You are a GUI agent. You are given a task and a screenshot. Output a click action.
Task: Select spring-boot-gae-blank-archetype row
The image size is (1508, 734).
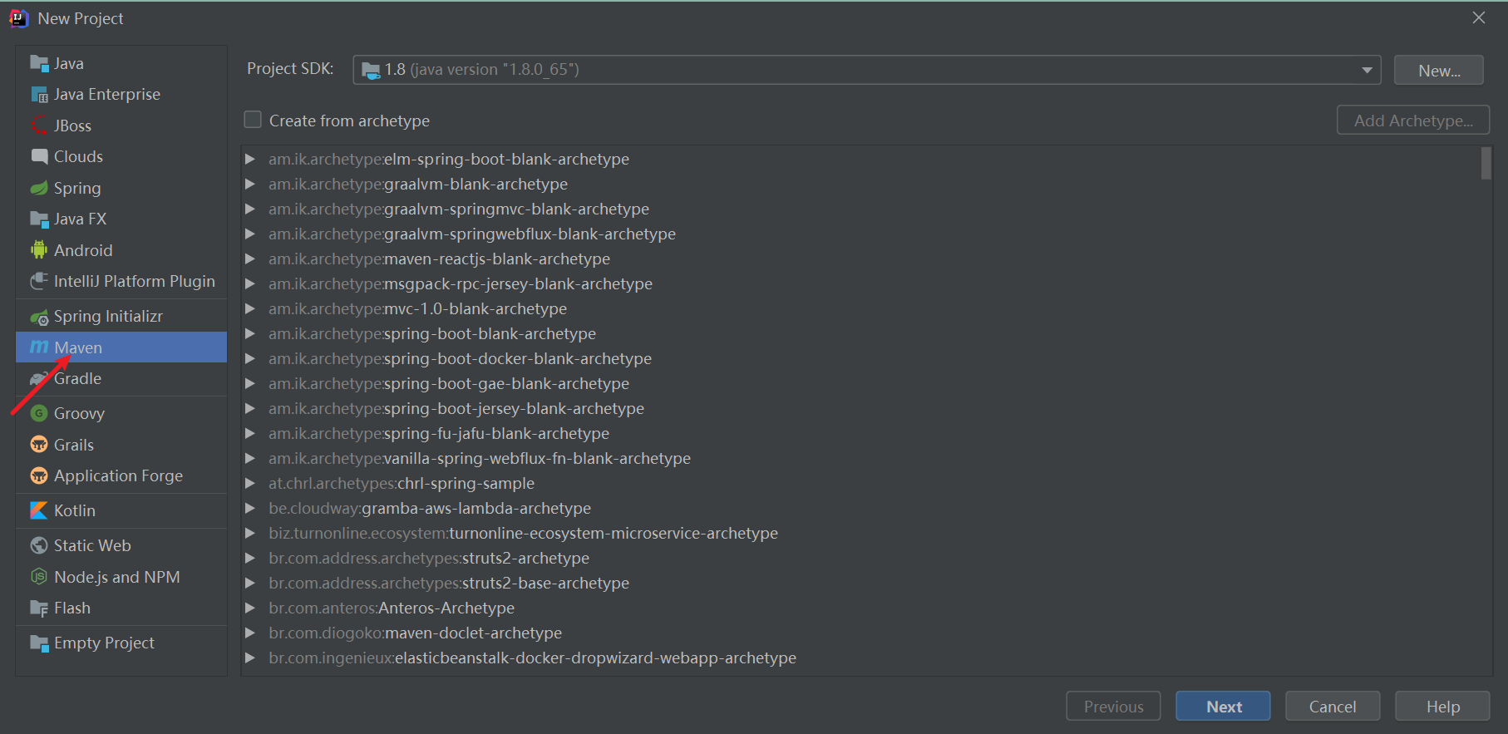[x=860, y=383]
